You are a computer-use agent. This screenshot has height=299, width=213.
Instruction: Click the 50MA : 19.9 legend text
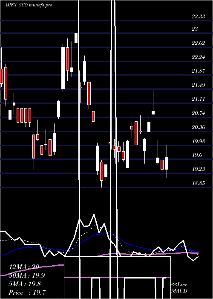coord(27,276)
